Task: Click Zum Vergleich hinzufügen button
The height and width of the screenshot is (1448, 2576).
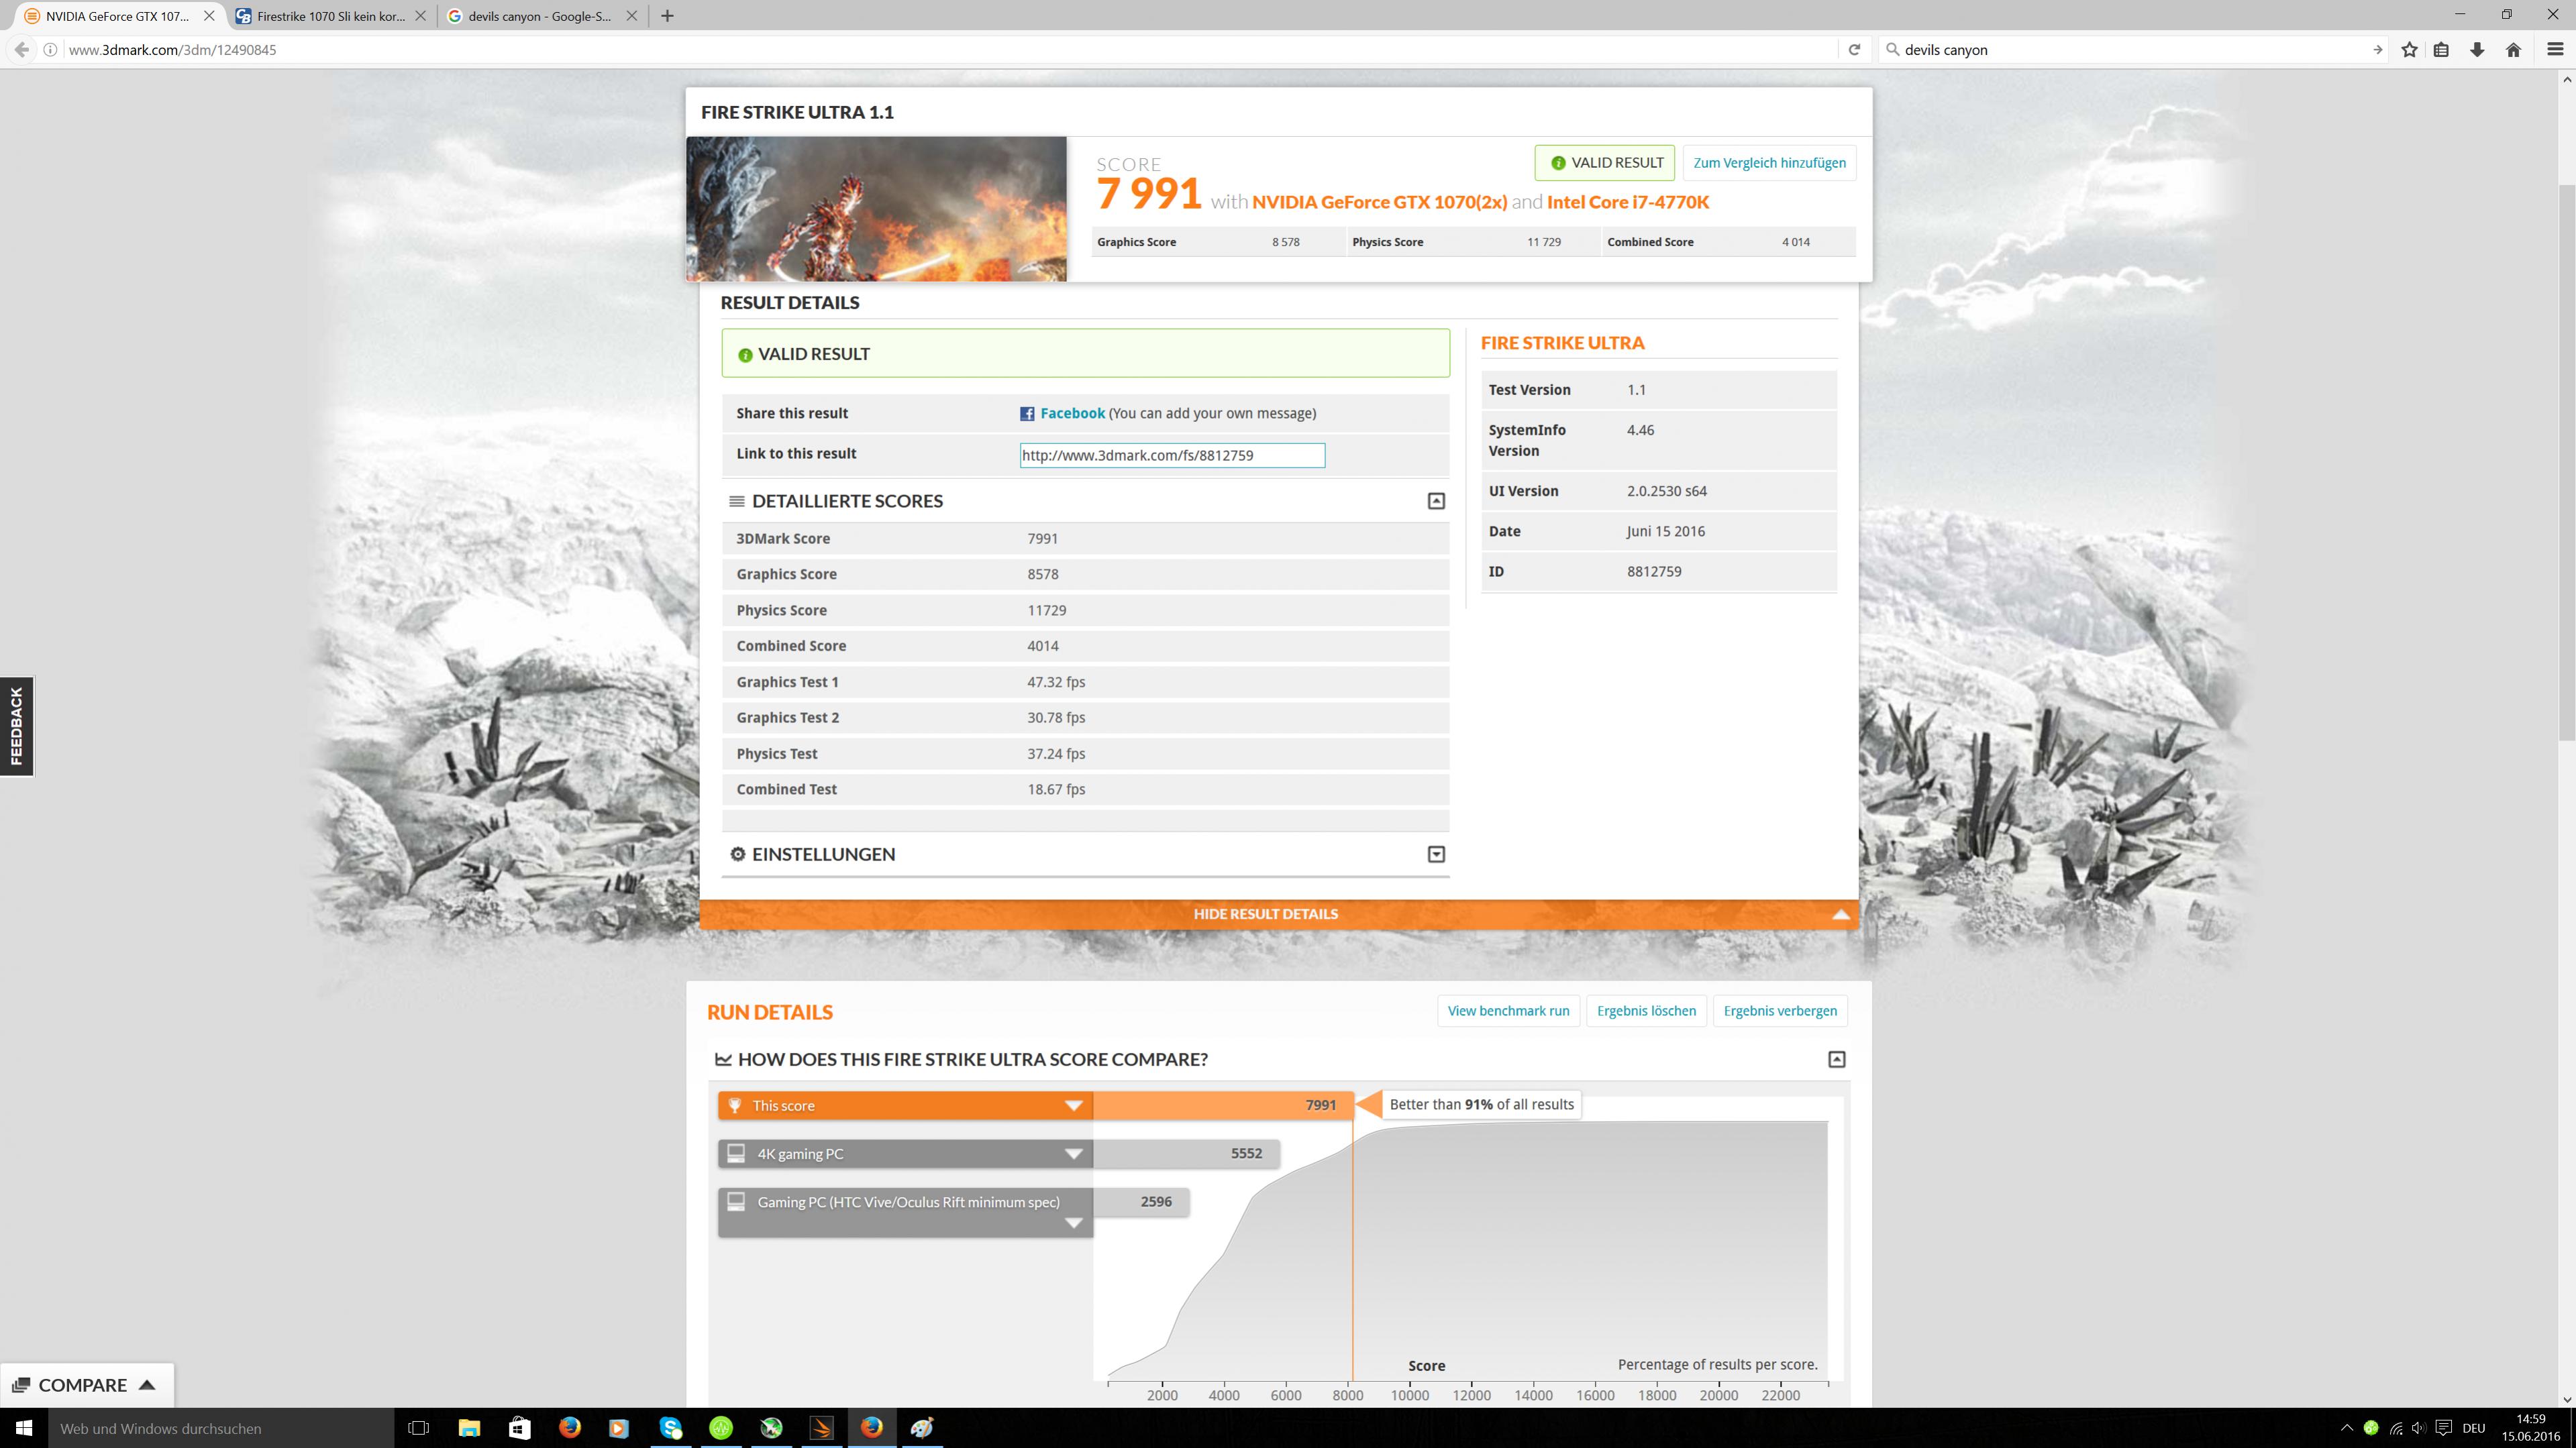Action: coord(1769,163)
